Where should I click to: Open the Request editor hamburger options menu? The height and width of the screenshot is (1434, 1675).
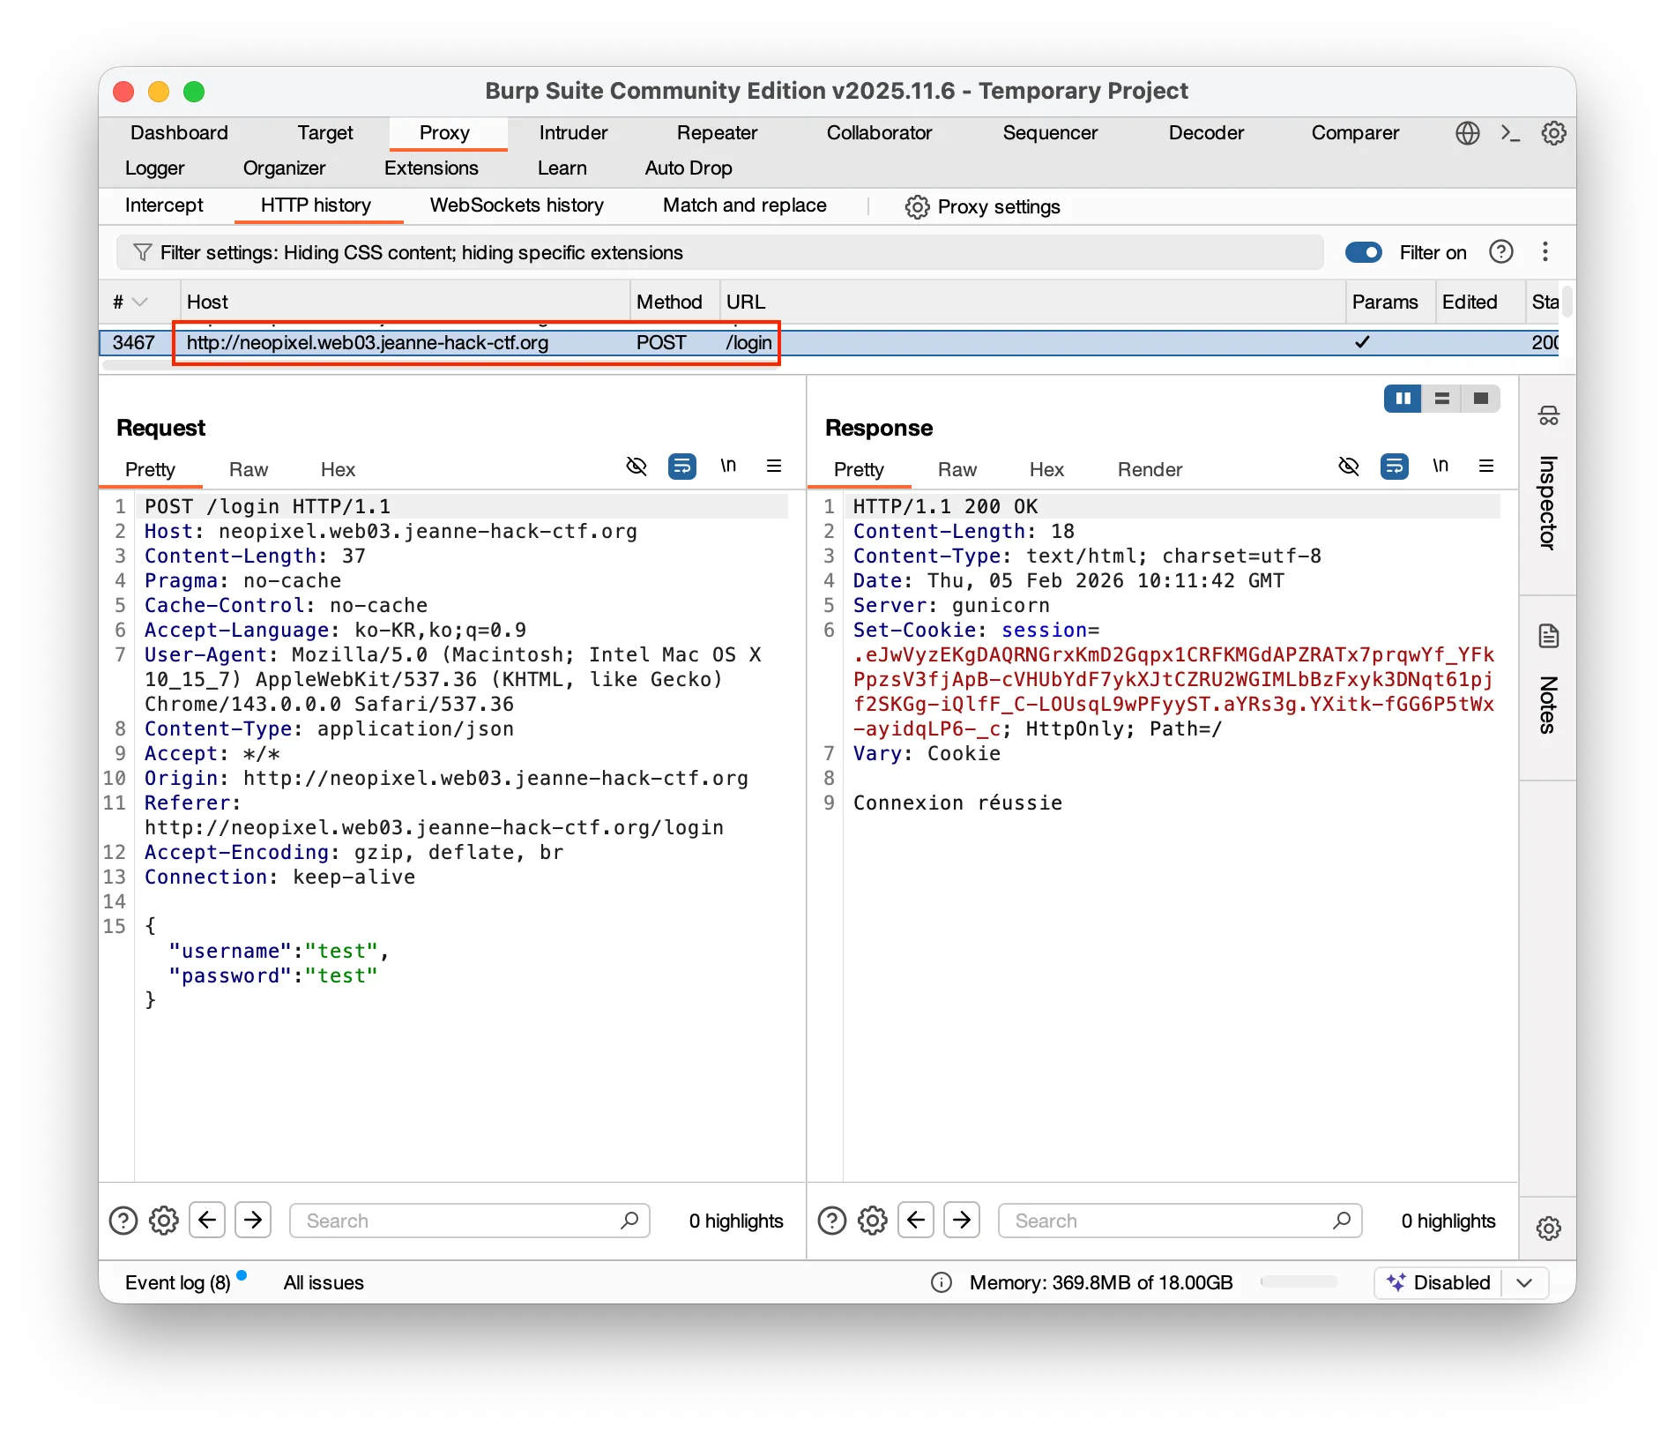[x=774, y=466]
